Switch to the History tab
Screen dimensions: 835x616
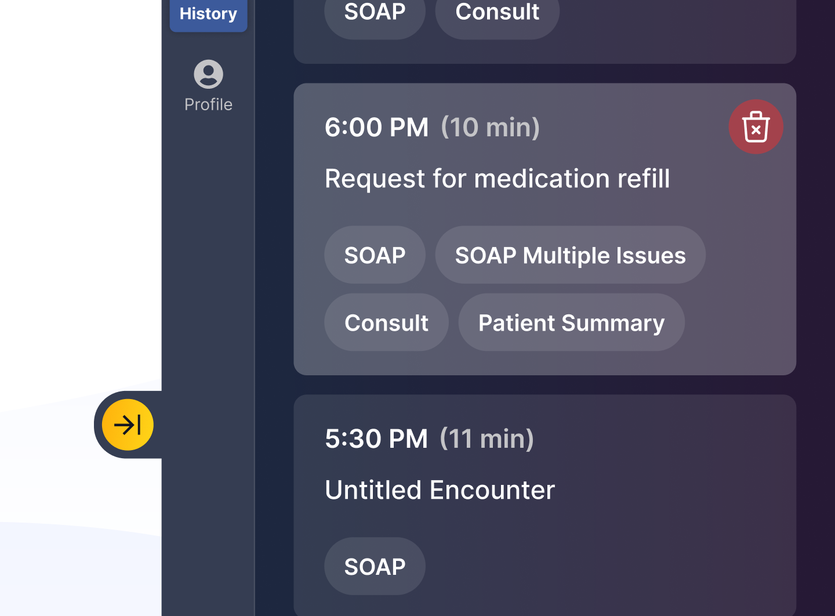pos(208,14)
